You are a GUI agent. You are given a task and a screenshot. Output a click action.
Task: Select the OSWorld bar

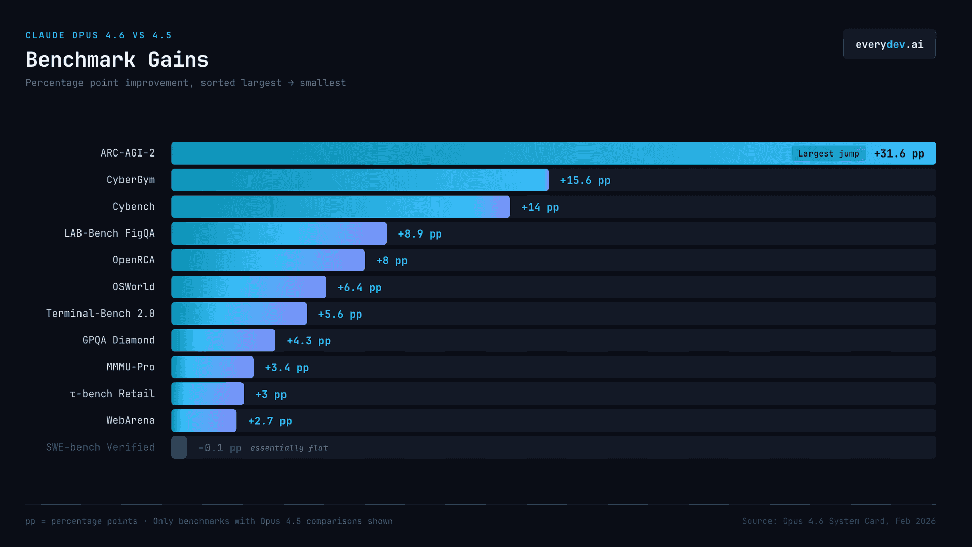(x=249, y=287)
